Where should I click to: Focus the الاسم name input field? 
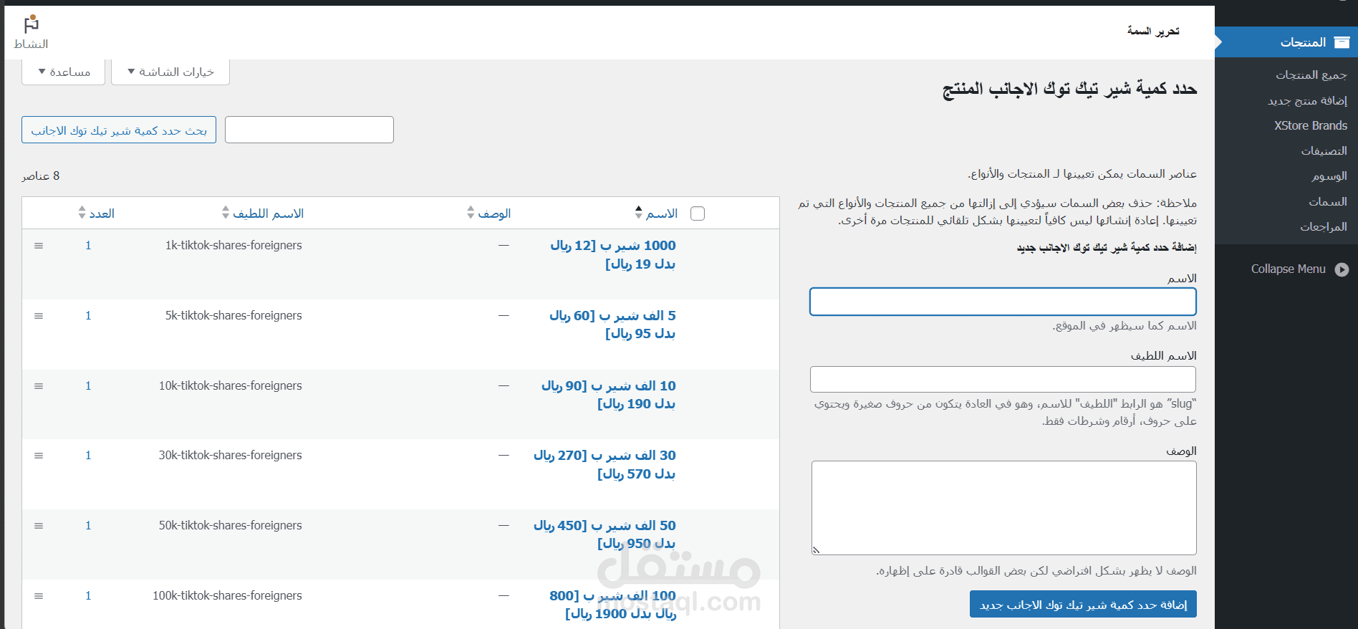click(1003, 302)
